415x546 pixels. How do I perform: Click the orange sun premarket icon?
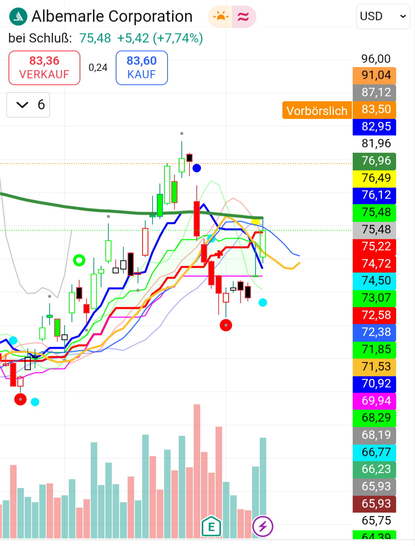221,17
